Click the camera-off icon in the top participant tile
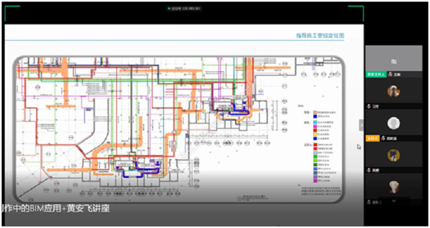 tap(394, 62)
